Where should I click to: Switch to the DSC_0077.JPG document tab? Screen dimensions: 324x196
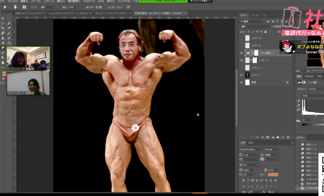pos(110,14)
